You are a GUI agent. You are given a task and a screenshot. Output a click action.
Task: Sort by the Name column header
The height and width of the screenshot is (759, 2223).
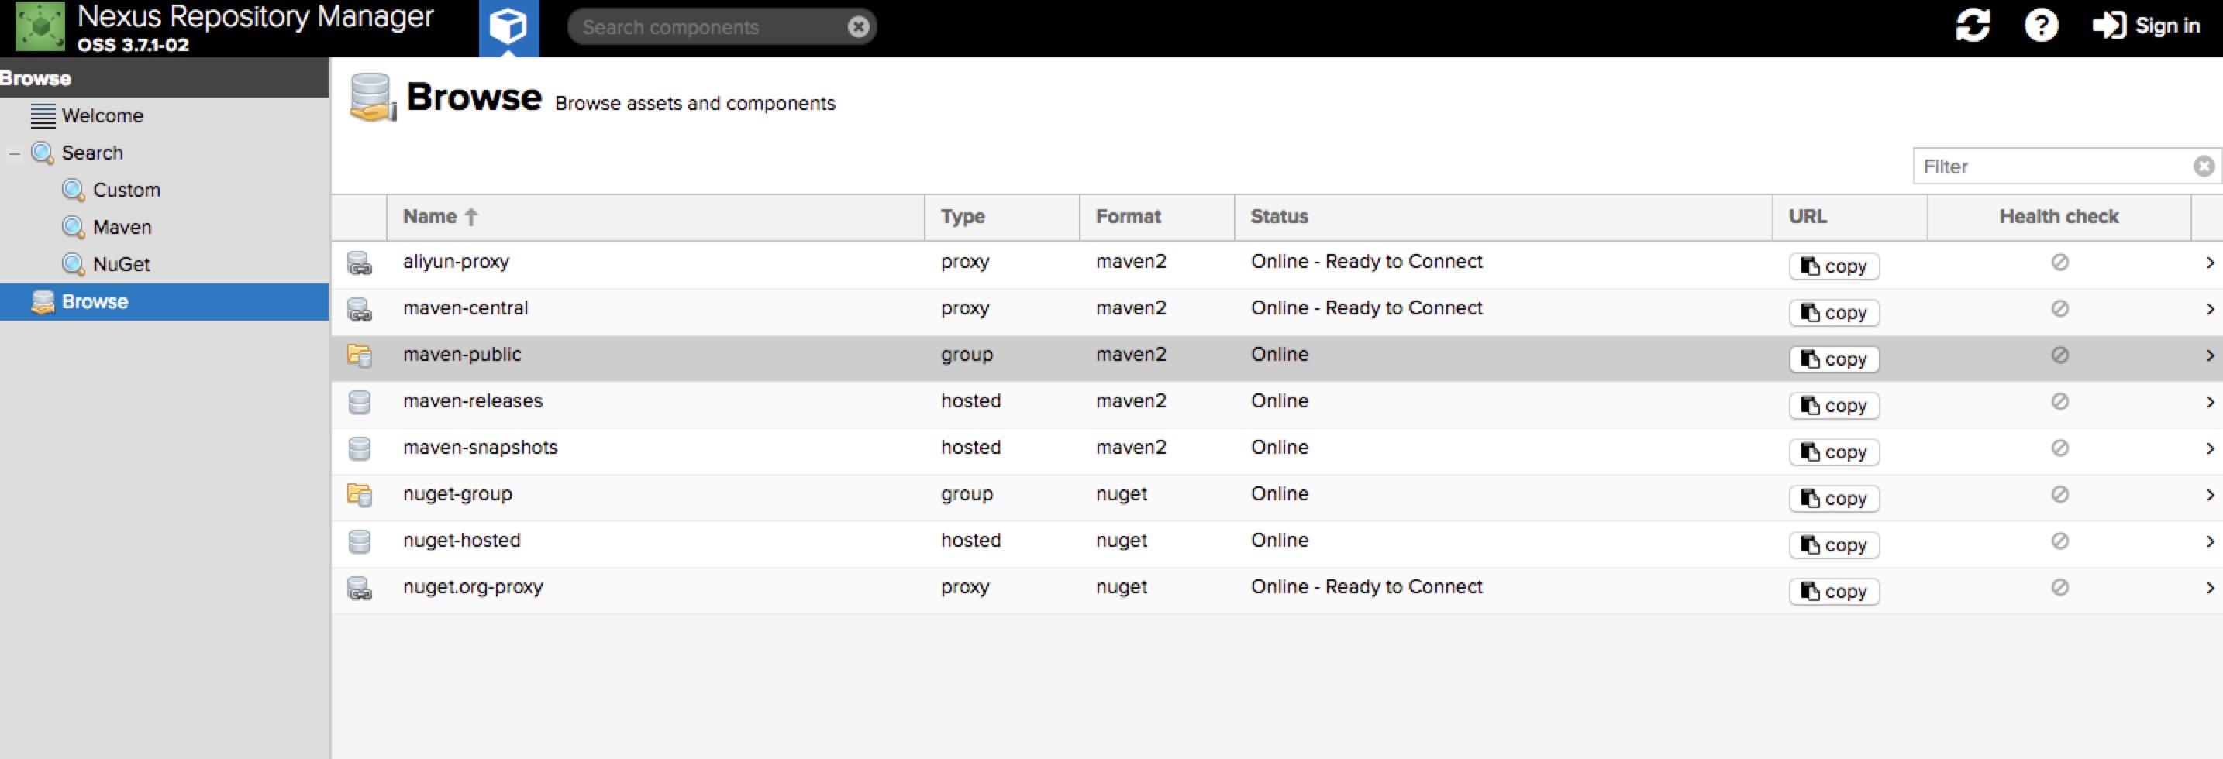[x=655, y=217]
